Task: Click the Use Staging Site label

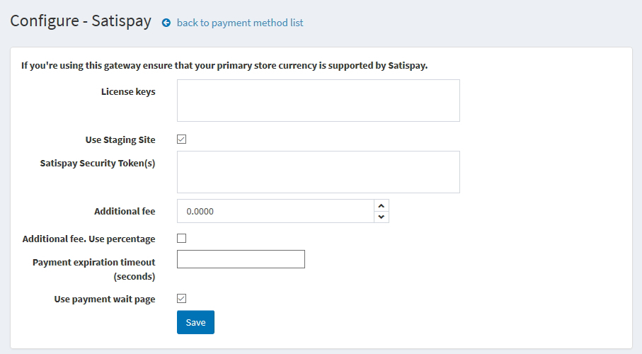Action: (120, 139)
